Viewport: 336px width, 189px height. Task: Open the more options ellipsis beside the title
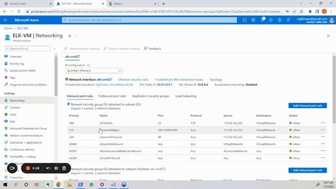pos(77,36)
